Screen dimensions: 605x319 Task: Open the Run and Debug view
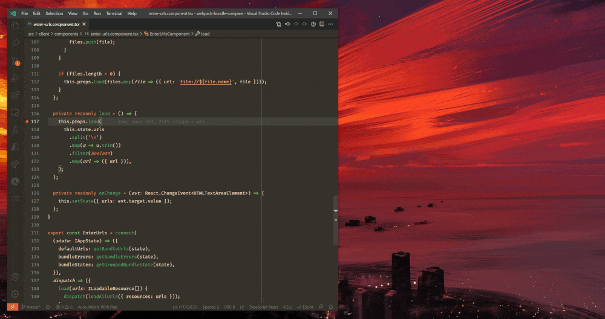(15, 77)
